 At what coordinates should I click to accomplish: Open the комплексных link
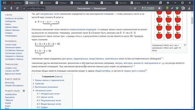click(112, 59)
